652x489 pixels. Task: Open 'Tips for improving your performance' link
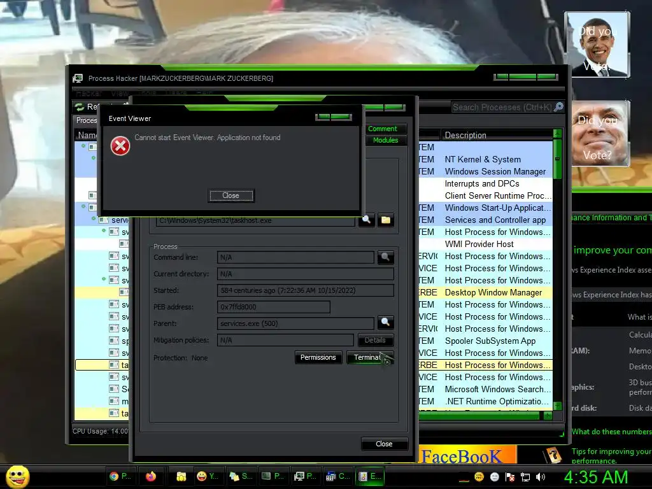611,456
